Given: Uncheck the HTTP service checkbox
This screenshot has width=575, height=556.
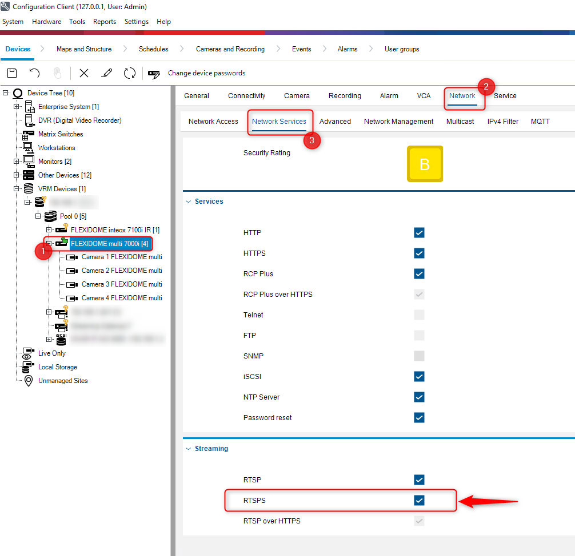Looking at the screenshot, I should point(420,233).
